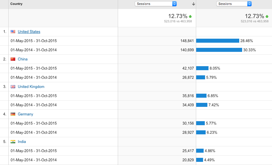Open the Germany country link
This screenshot has width=272, height=165.
coord(26,114)
